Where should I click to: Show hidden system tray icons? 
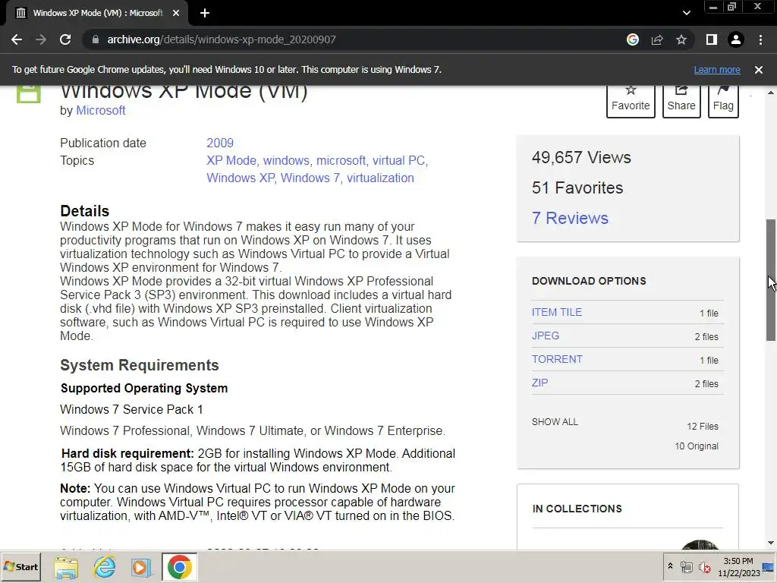coord(670,566)
